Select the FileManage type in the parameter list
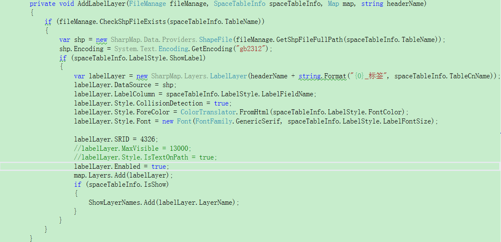The width and height of the screenshot is (501, 242). point(147,4)
